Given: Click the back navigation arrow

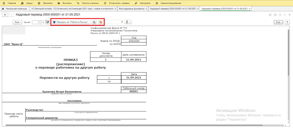Looking at the screenshot, I should (x=5, y=15).
